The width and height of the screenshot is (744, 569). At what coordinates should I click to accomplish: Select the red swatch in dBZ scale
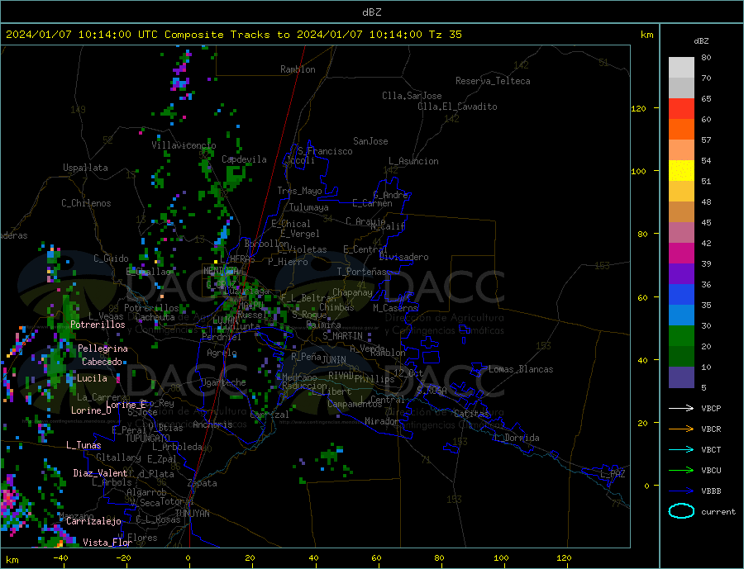pyautogui.click(x=681, y=108)
